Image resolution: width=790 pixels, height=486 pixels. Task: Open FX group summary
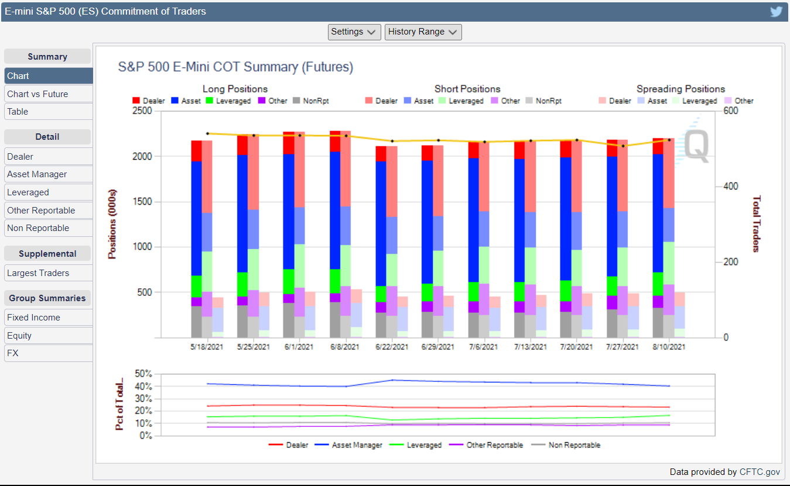(48, 353)
